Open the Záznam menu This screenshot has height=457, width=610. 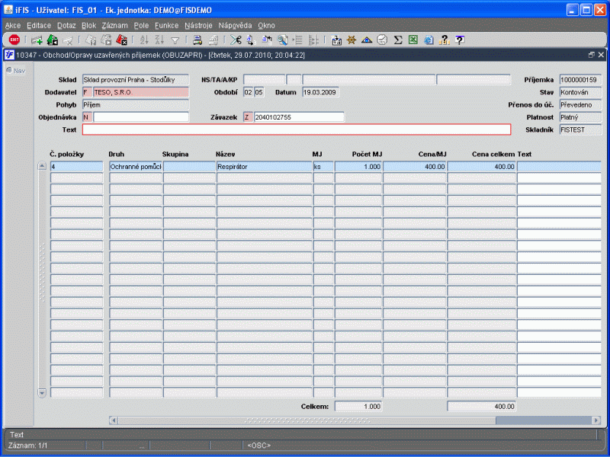pos(114,25)
